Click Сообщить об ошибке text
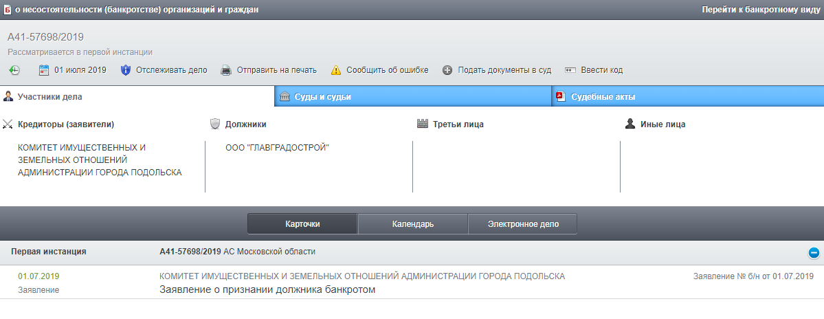 (387, 70)
